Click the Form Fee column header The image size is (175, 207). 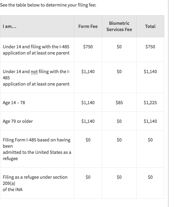(x=88, y=27)
